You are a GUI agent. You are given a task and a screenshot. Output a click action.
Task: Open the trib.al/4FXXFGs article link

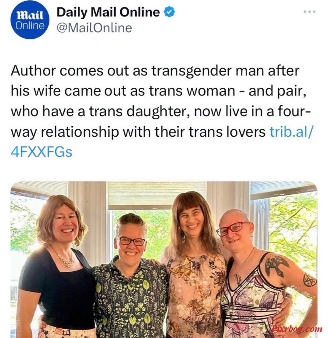(161, 142)
